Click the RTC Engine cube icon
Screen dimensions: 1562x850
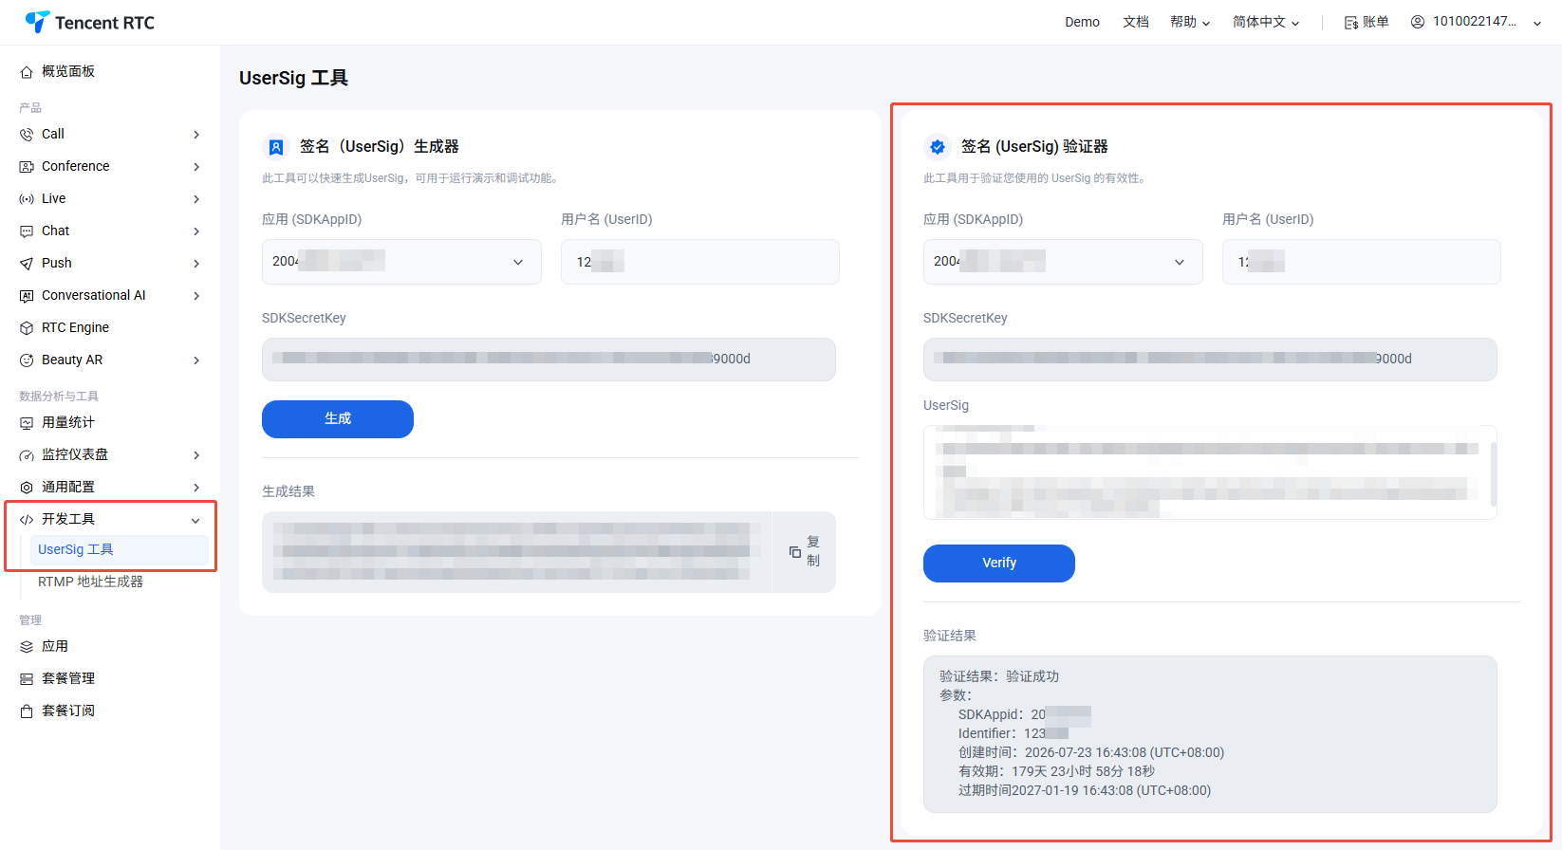[27, 328]
